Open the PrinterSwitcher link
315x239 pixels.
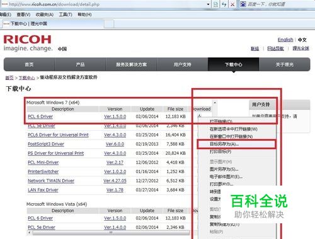click(43, 172)
